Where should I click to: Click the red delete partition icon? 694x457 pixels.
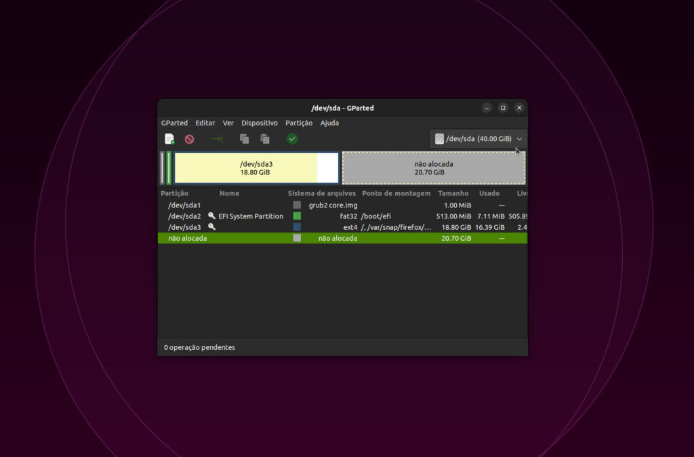coord(190,139)
